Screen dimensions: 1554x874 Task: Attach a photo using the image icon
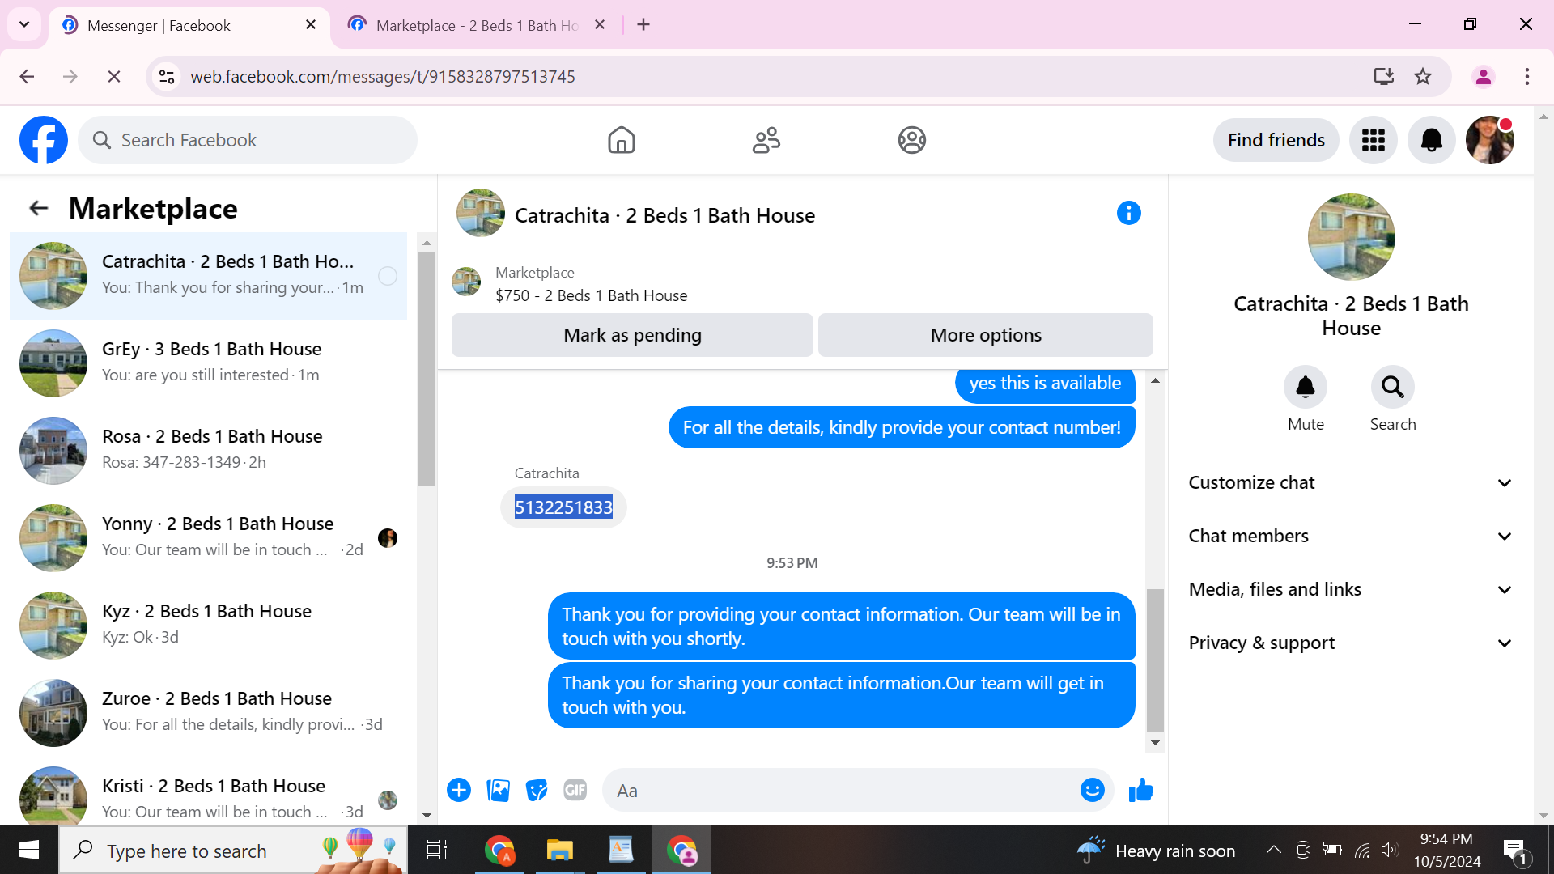click(498, 790)
